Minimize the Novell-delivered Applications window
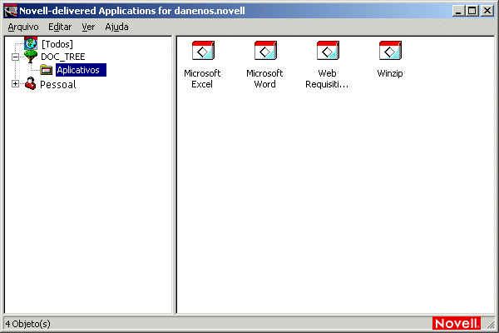 point(458,11)
